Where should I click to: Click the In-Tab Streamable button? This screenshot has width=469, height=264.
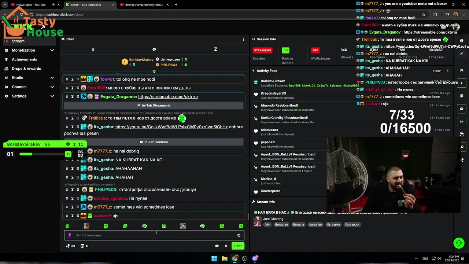pyautogui.click(x=154, y=105)
